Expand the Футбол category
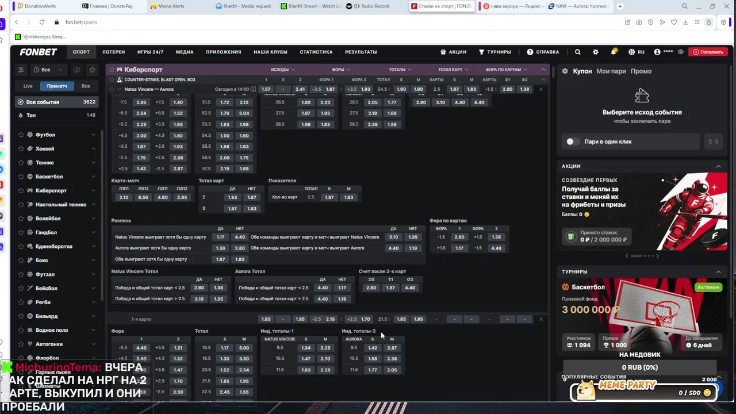 pyautogui.click(x=93, y=135)
